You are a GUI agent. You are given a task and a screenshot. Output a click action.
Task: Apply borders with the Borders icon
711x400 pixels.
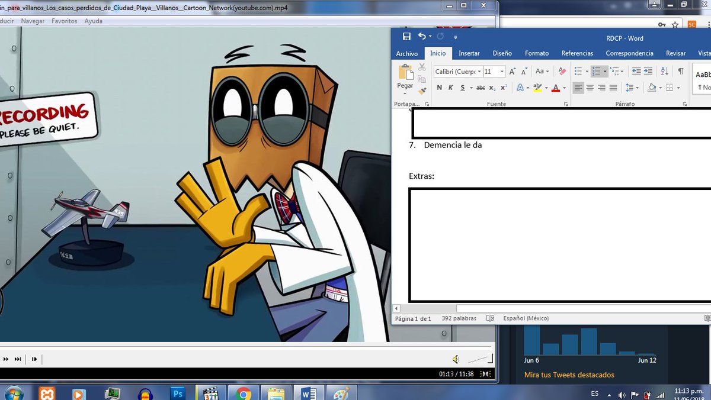click(x=670, y=88)
